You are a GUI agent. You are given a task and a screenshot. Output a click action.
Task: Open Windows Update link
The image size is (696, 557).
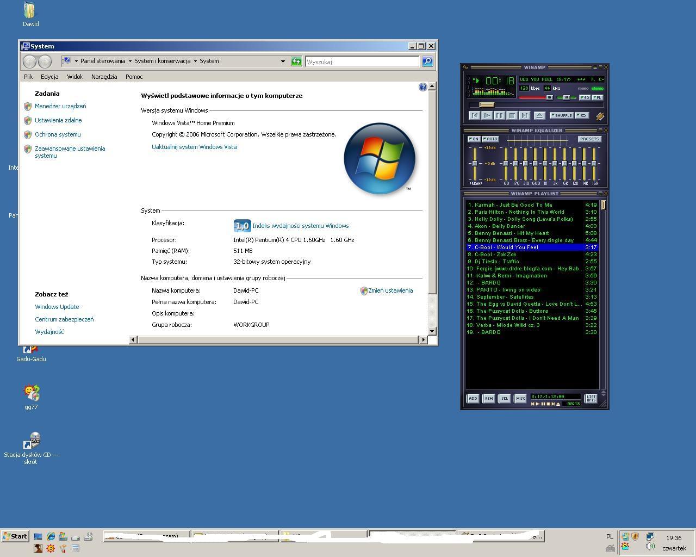pos(57,307)
